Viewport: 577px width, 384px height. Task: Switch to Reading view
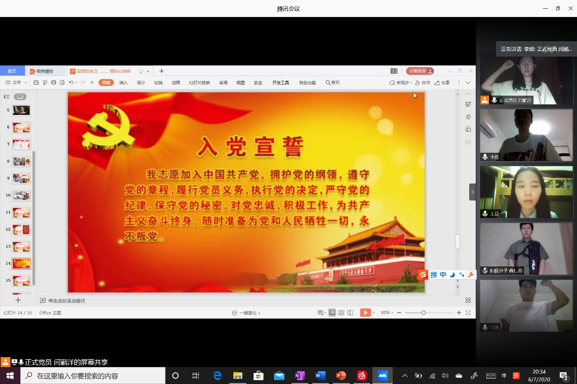click(350, 313)
